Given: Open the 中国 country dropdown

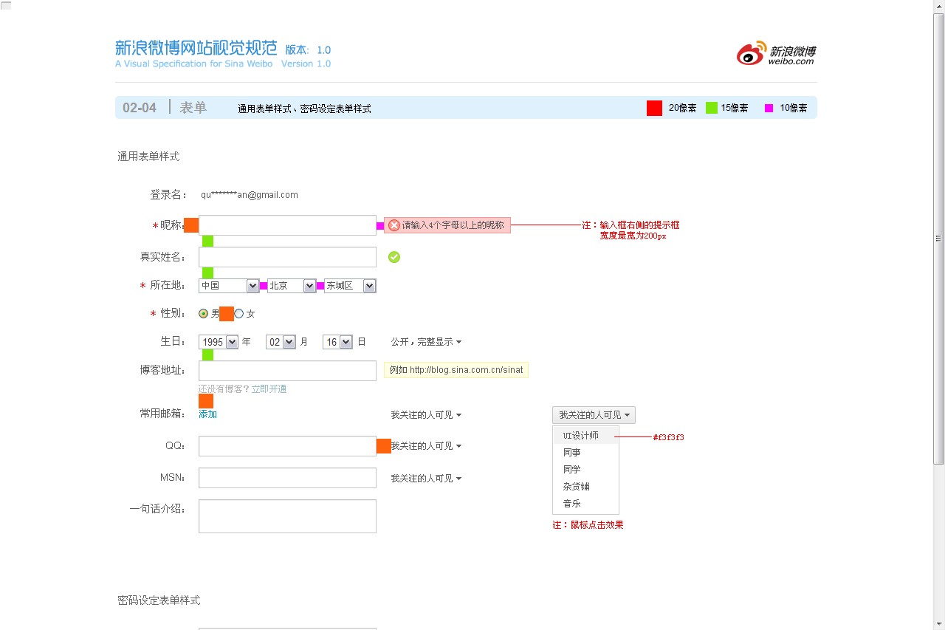Looking at the screenshot, I should (x=229, y=286).
